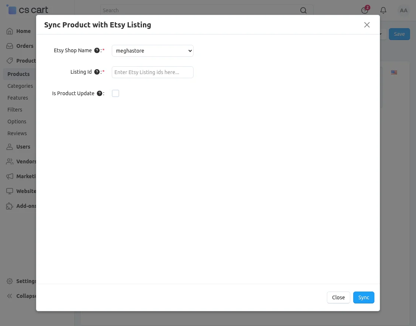This screenshot has height=326, width=416.
Task: Click the Etsy Shop Name help icon
Action: point(97,50)
